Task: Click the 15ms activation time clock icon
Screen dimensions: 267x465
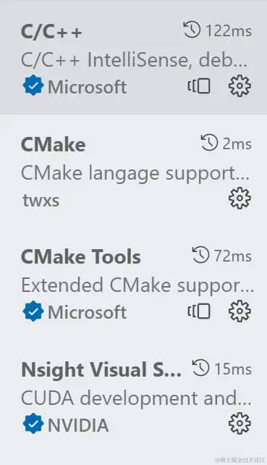Action: pyautogui.click(x=200, y=368)
